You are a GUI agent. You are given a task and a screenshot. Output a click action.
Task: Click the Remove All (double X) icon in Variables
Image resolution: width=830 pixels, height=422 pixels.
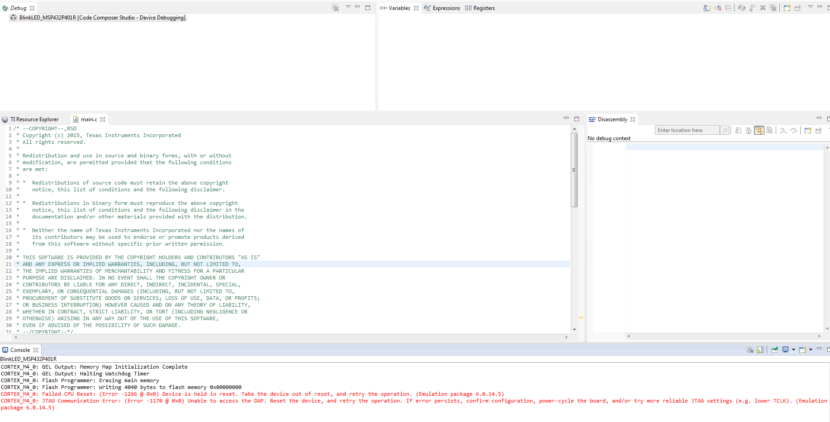tap(773, 8)
